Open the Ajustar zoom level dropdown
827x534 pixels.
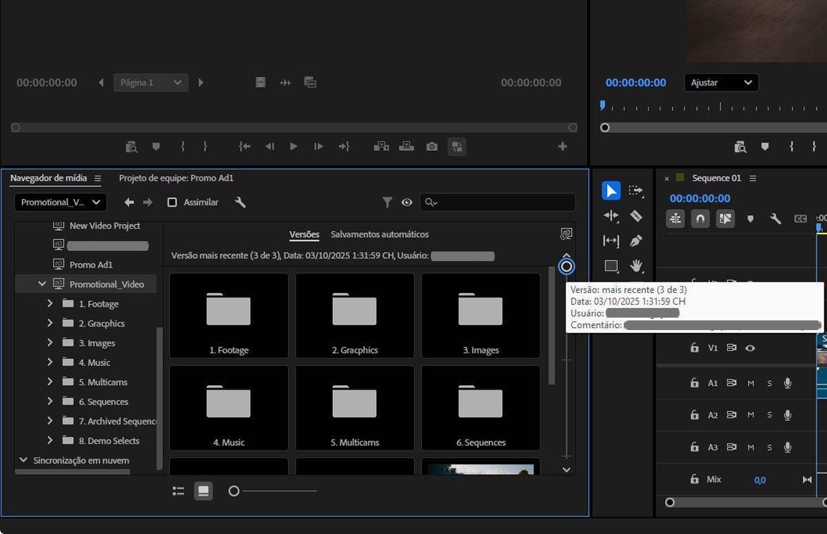click(721, 82)
